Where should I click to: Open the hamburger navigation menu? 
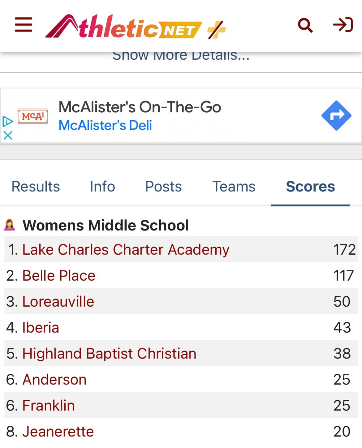pos(24,25)
